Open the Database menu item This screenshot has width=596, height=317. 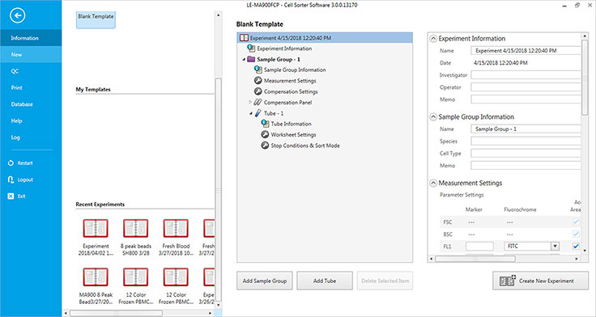pyautogui.click(x=31, y=104)
